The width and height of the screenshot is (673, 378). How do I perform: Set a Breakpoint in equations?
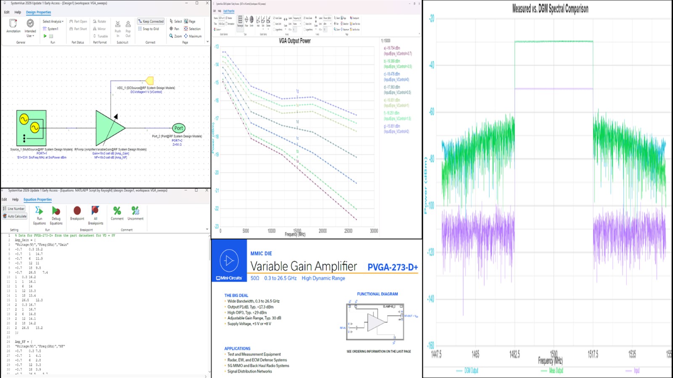77,213
